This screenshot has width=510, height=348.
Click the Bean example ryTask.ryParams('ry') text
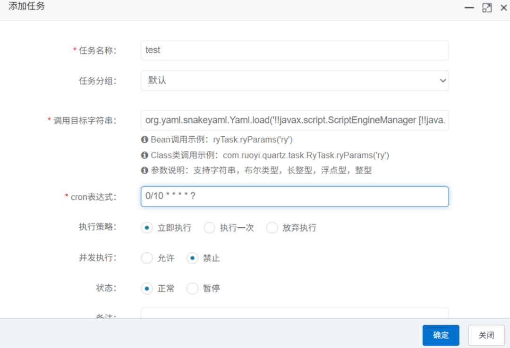click(253, 140)
